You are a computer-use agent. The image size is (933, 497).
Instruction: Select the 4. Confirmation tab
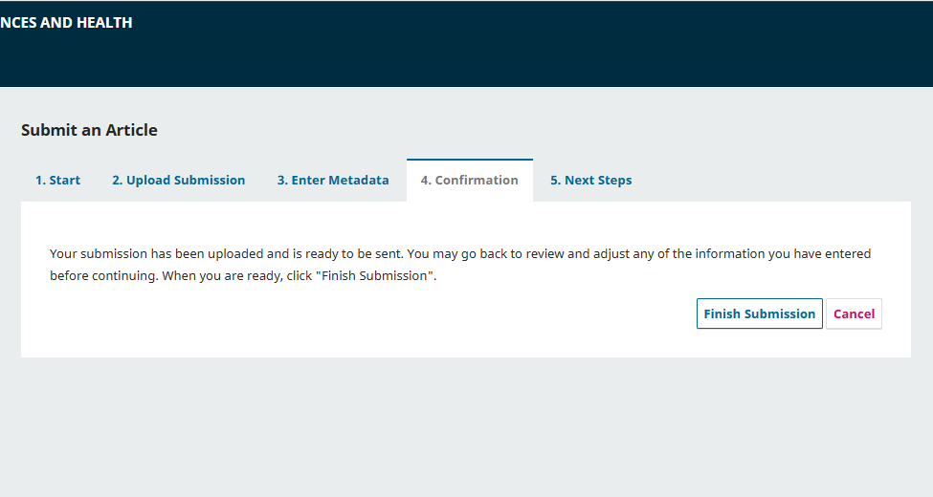point(469,180)
